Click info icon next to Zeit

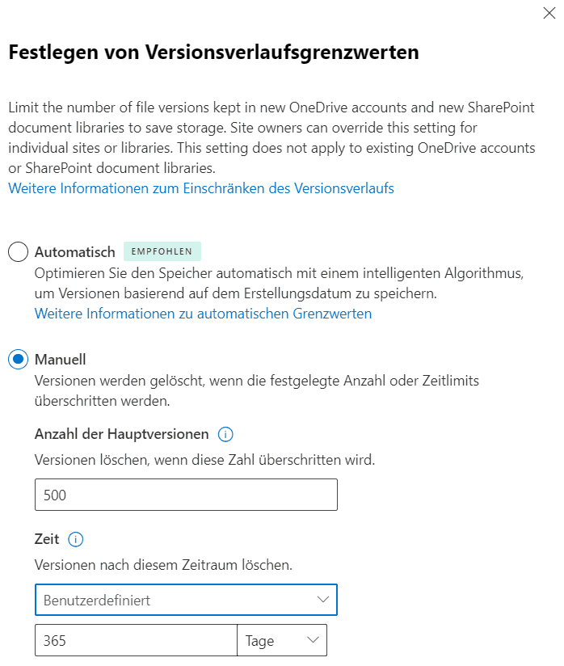pyautogui.click(x=76, y=539)
